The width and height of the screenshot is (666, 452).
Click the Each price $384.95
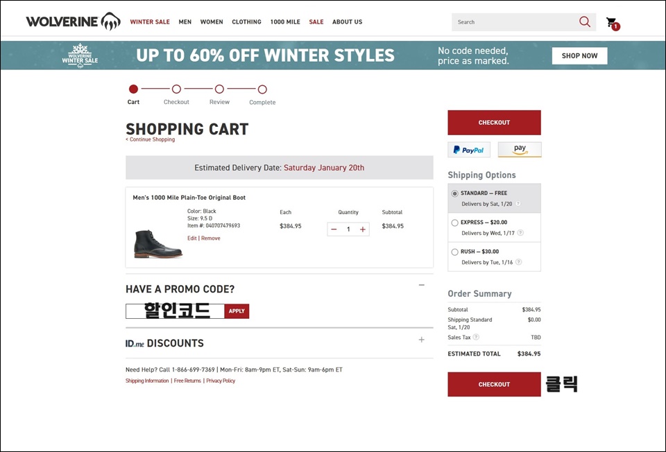click(x=291, y=226)
